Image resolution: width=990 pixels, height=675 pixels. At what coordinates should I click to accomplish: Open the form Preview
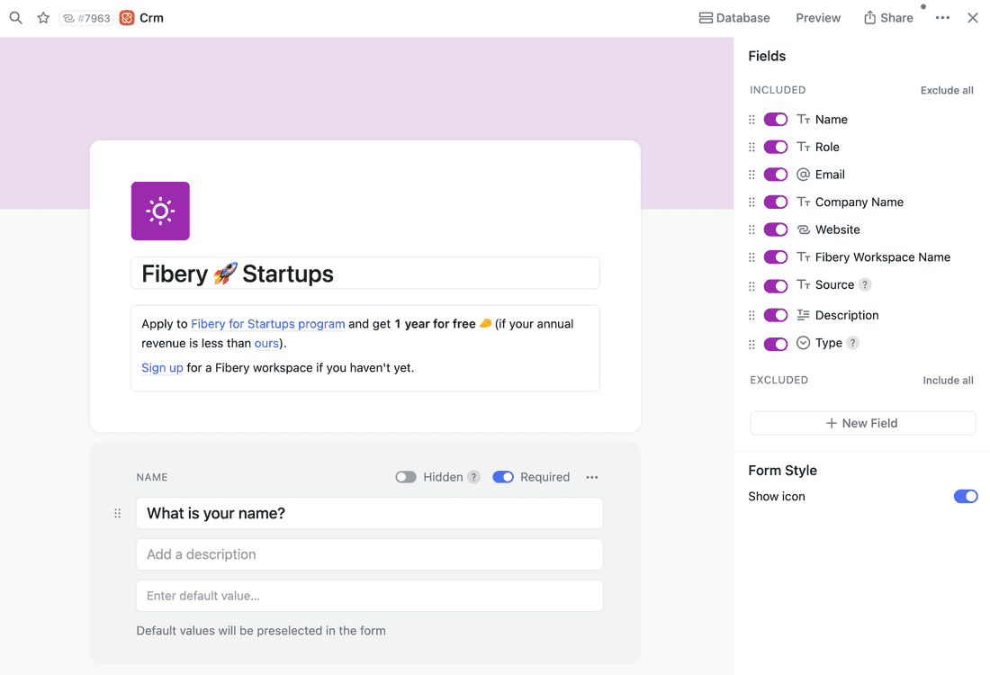pos(817,17)
